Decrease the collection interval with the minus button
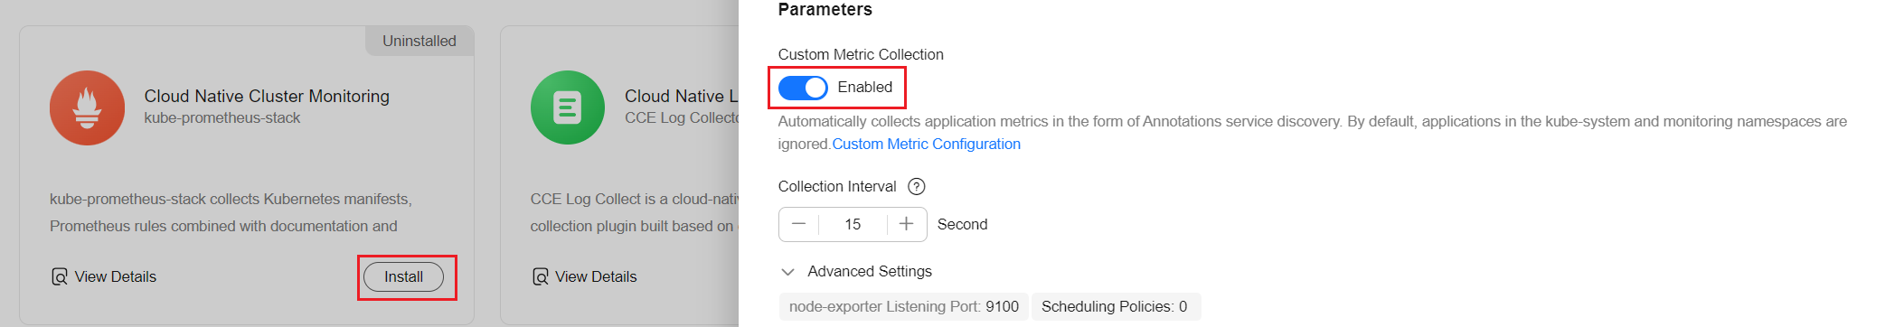 click(x=798, y=224)
